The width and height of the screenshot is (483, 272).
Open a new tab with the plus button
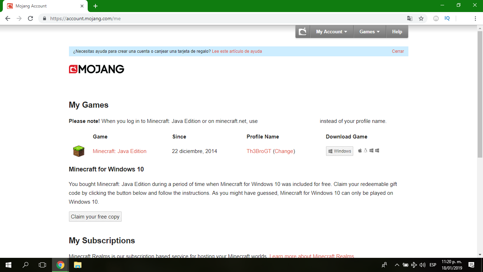tap(95, 6)
